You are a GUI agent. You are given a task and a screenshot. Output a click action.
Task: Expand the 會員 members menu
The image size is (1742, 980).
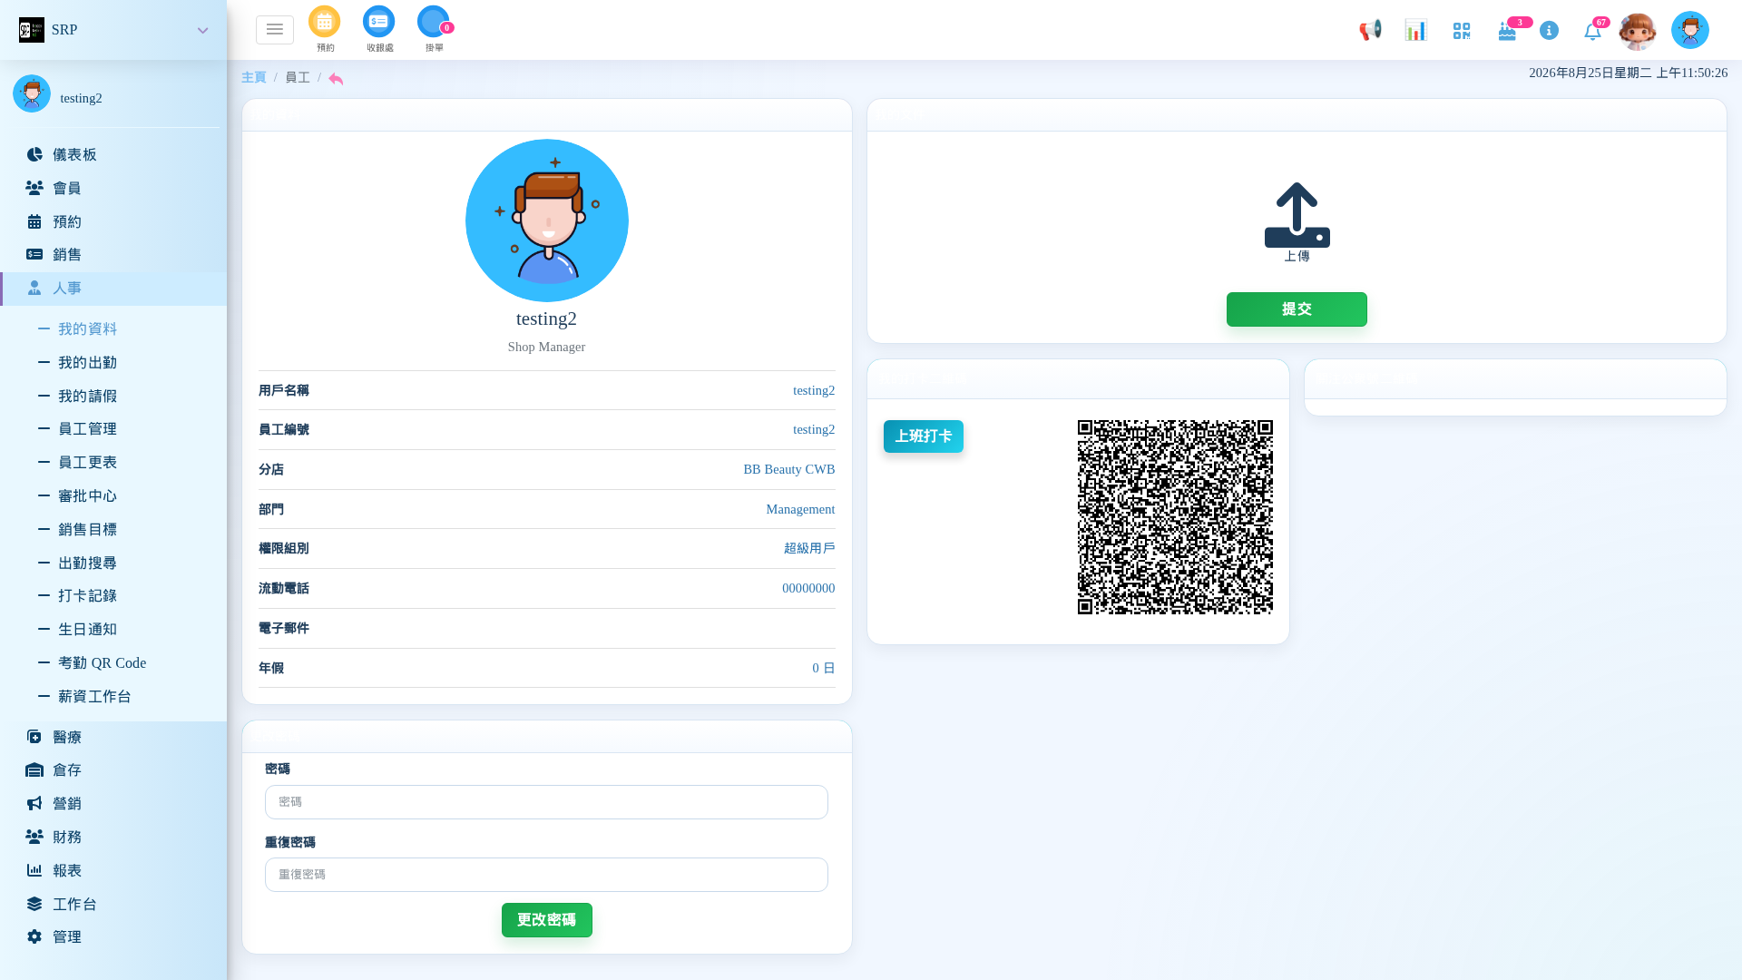pyautogui.click(x=113, y=189)
